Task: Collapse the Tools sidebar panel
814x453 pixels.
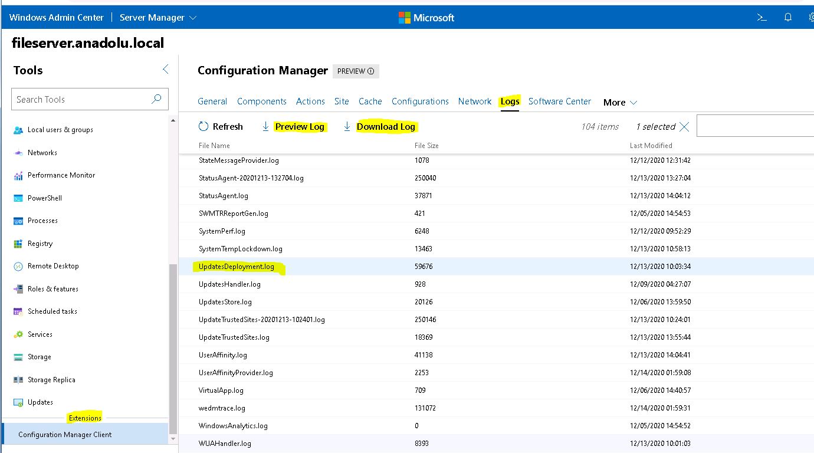Action: point(166,69)
